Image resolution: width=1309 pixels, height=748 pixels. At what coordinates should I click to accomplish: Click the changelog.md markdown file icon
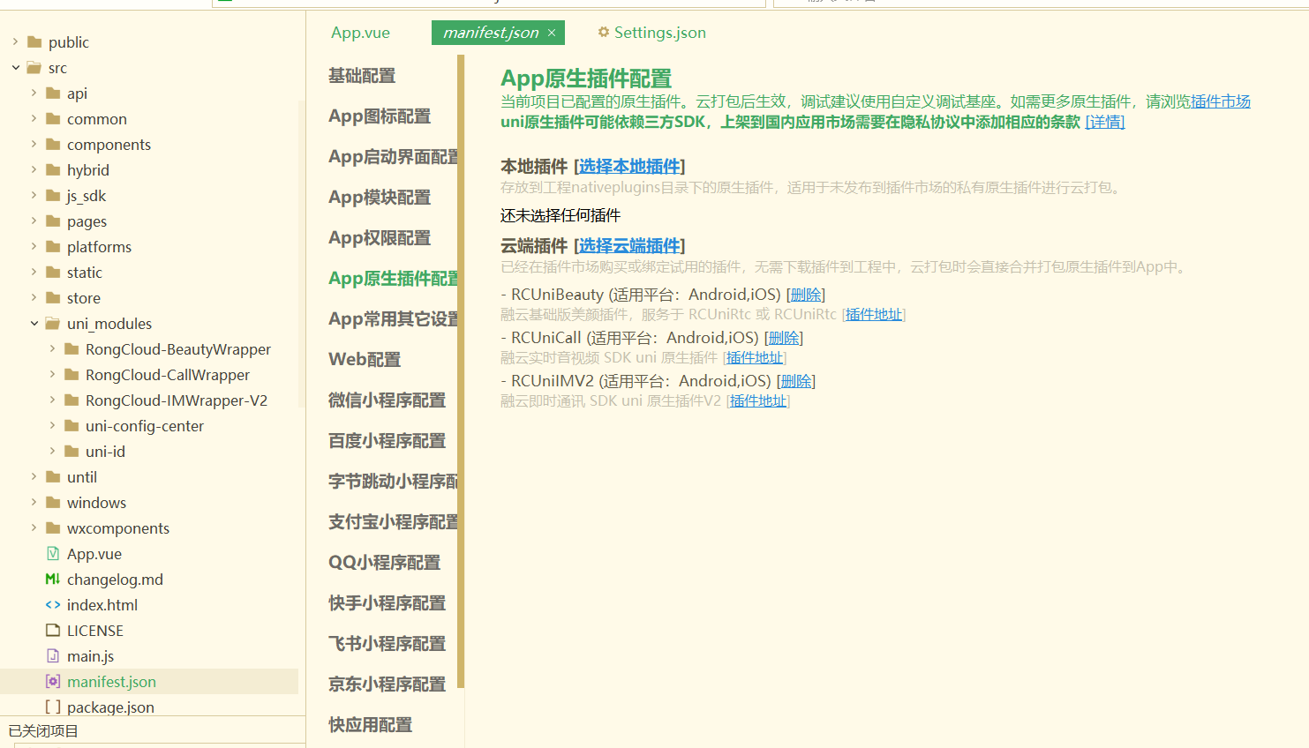click(53, 580)
